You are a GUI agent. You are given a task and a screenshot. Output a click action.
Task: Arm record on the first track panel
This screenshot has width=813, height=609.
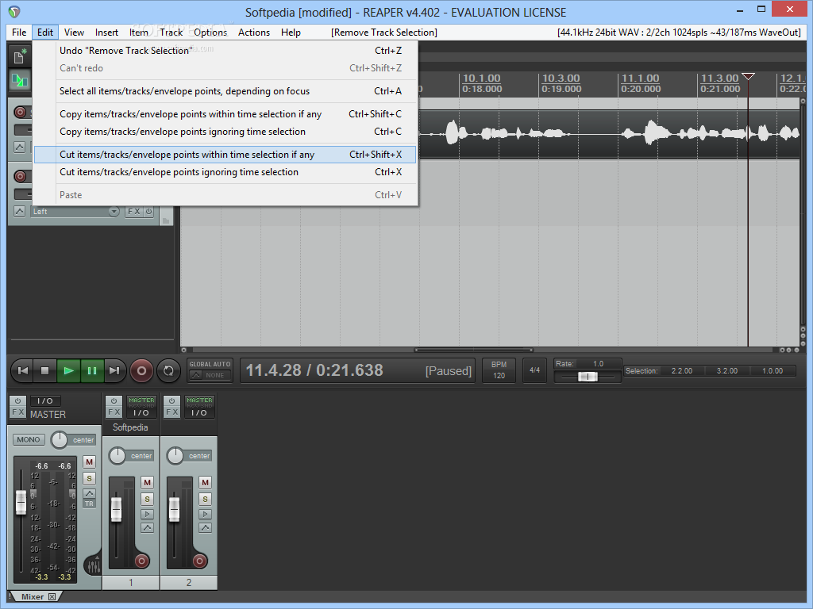(20, 112)
